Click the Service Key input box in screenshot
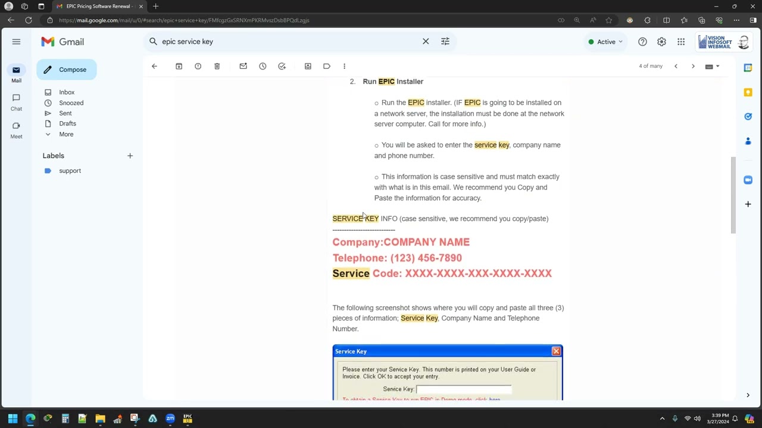762x428 pixels. tap(463, 389)
